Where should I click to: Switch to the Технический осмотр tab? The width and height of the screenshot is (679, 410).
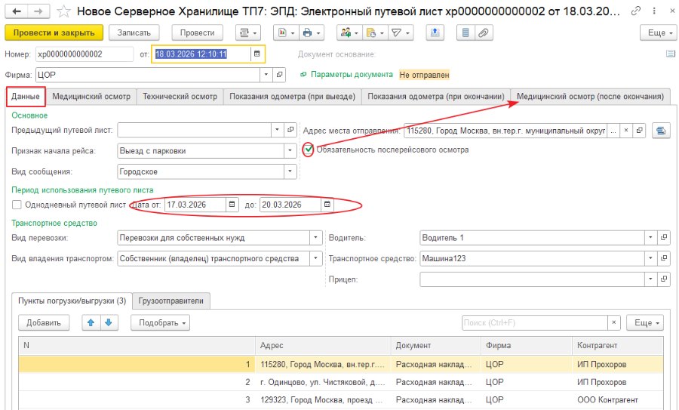(180, 96)
